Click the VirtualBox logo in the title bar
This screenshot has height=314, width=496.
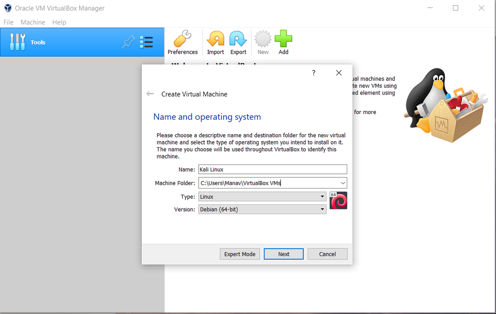point(8,8)
